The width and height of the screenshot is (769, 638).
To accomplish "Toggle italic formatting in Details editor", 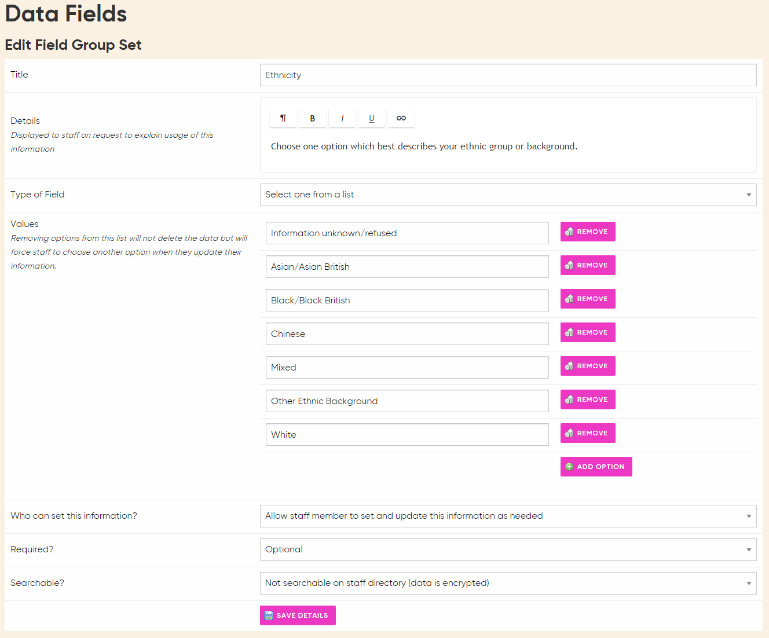I will click(342, 118).
